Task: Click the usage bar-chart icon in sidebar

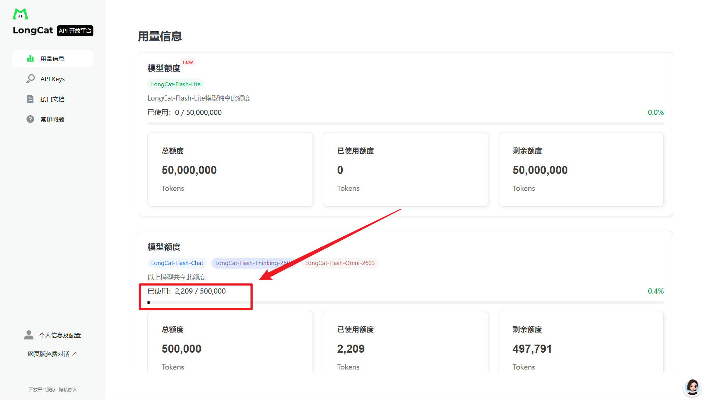Action: (x=30, y=59)
